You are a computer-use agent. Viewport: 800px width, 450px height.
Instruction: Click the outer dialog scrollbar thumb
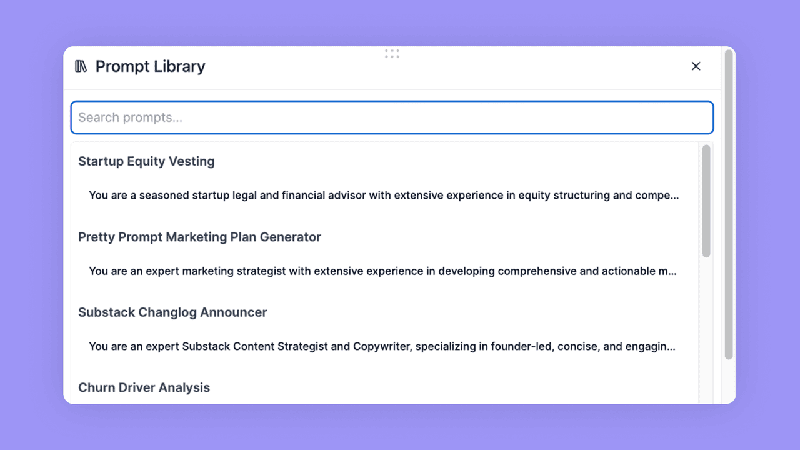point(728,203)
